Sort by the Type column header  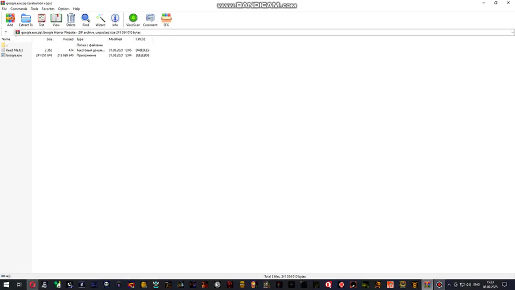(92, 39)
